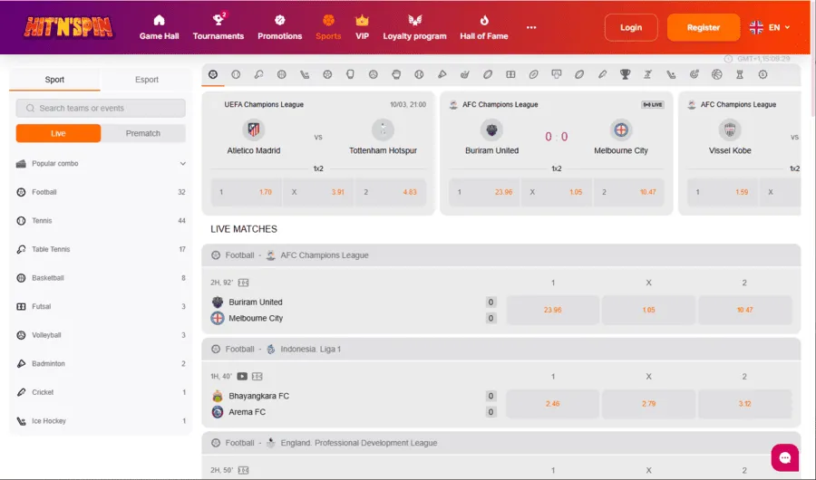Open the Loyalty program page

click(x=414, y=27)
